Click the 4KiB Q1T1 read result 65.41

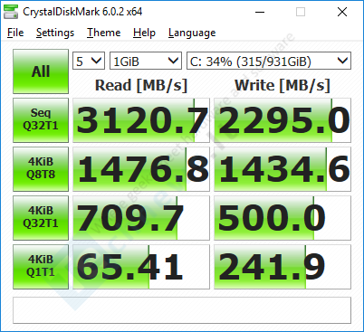pos(141,267)
